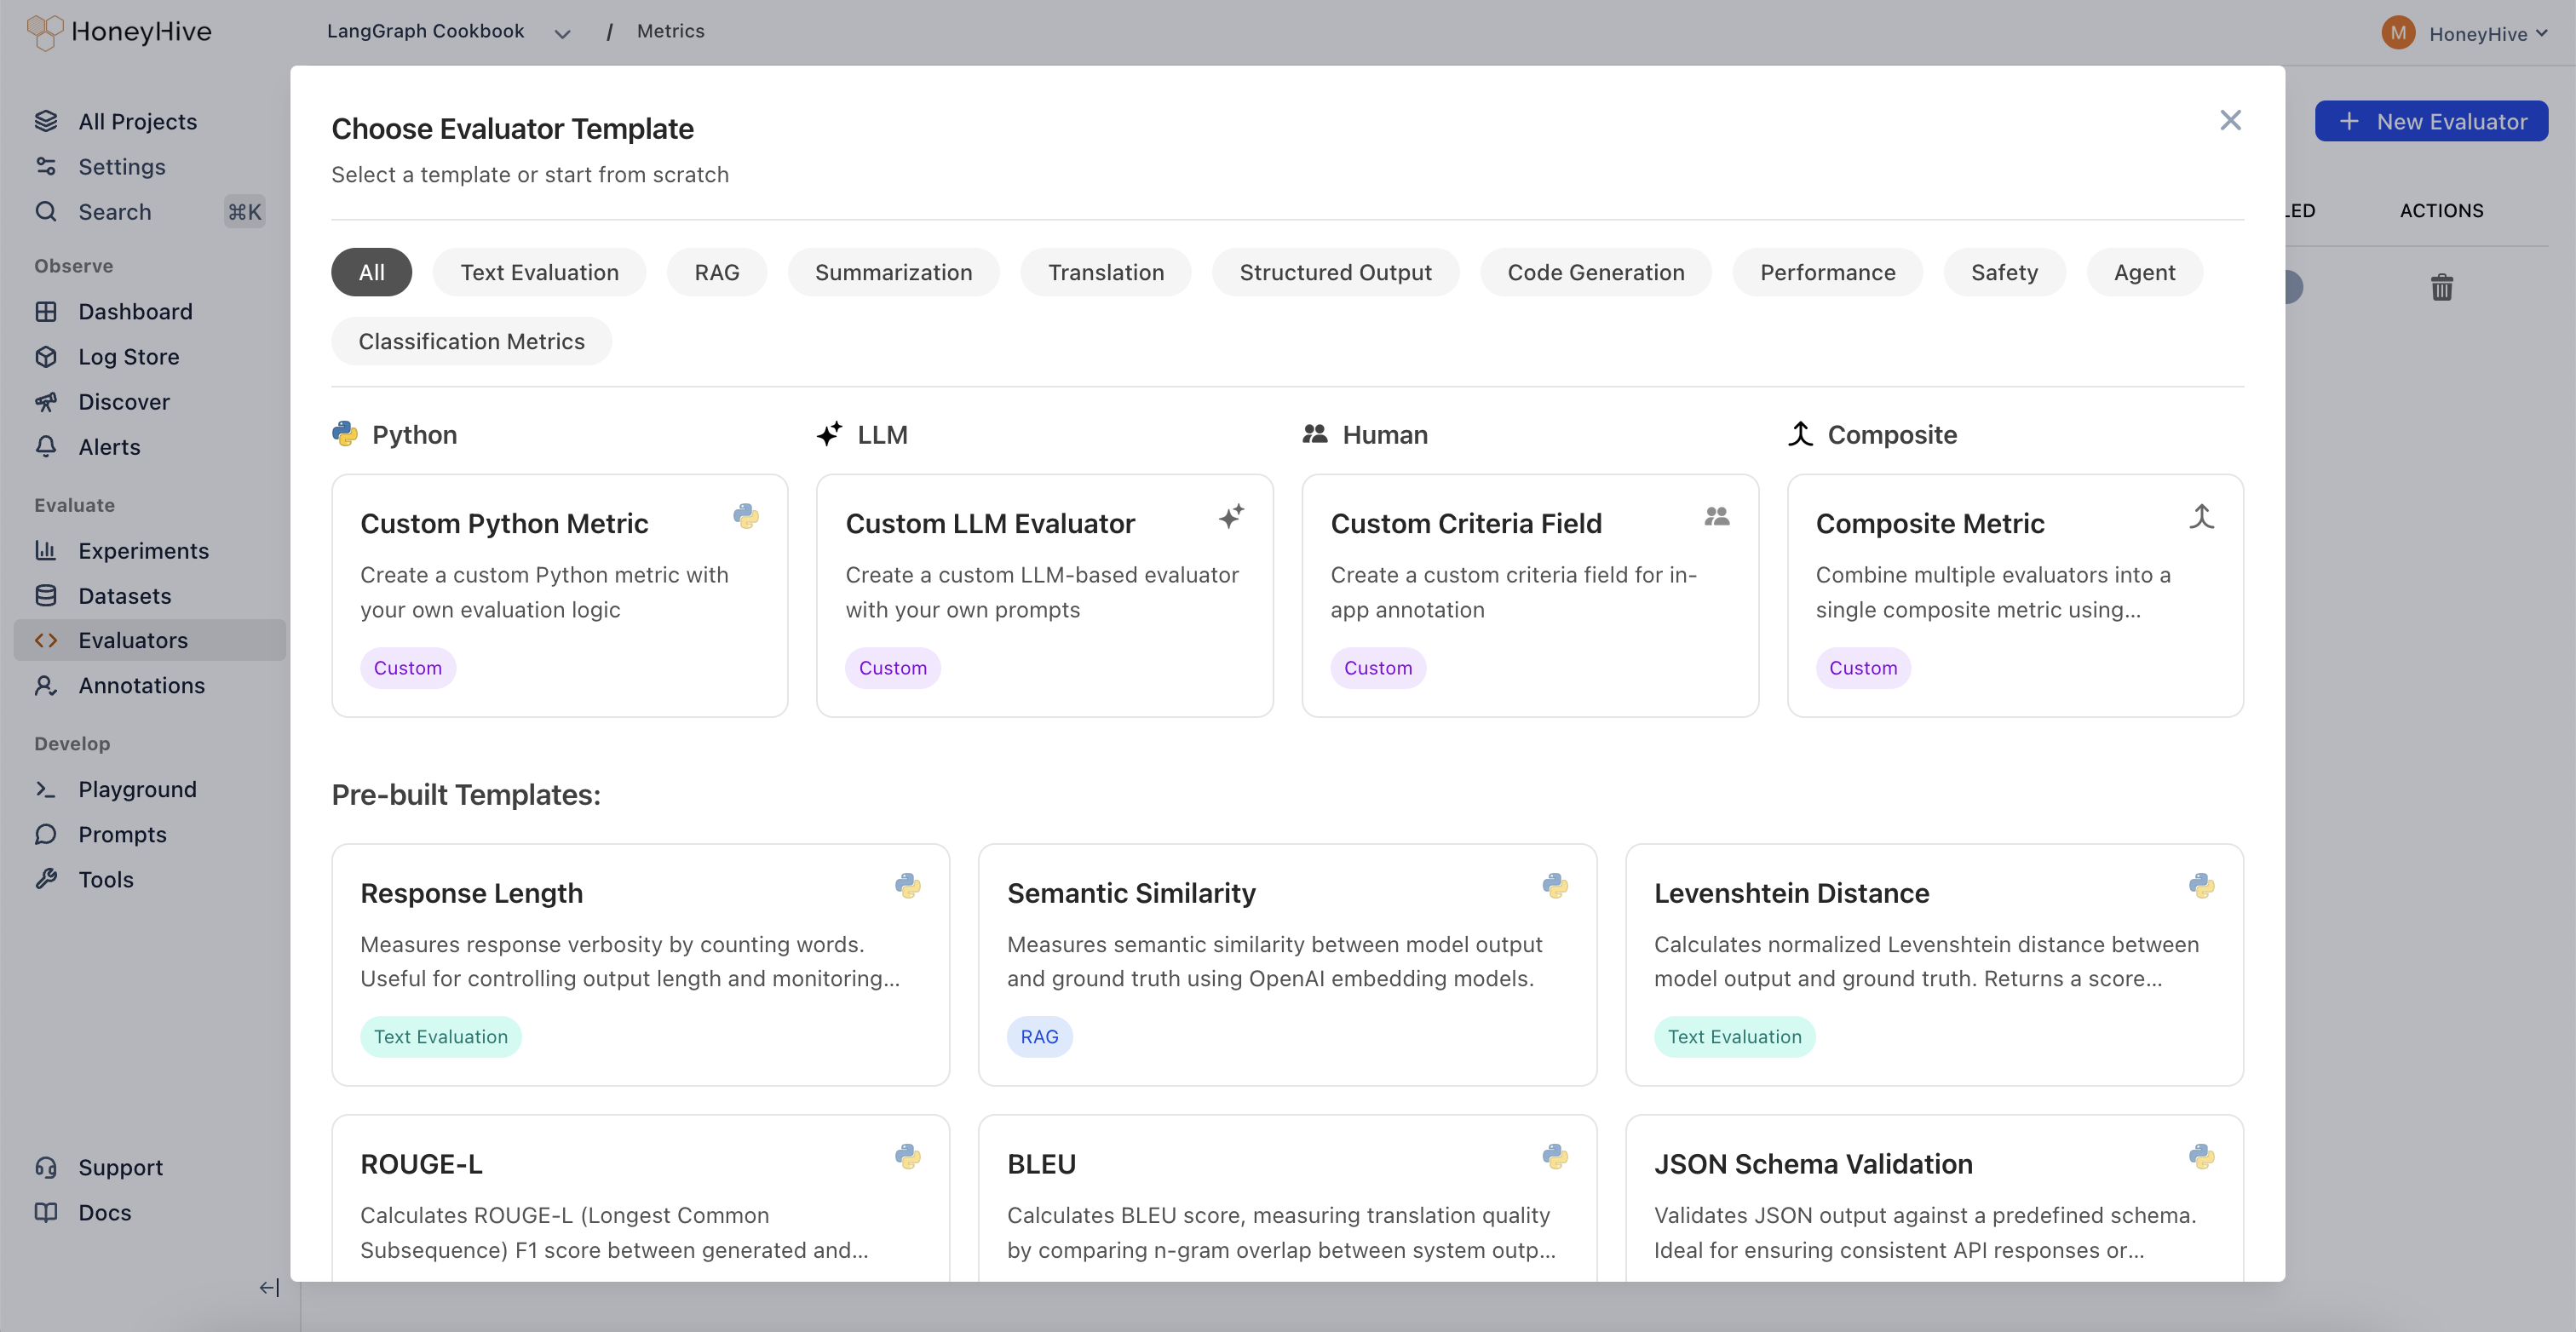
Task: Open Dashboard from sidebar icon
Action: pos(46,311)
